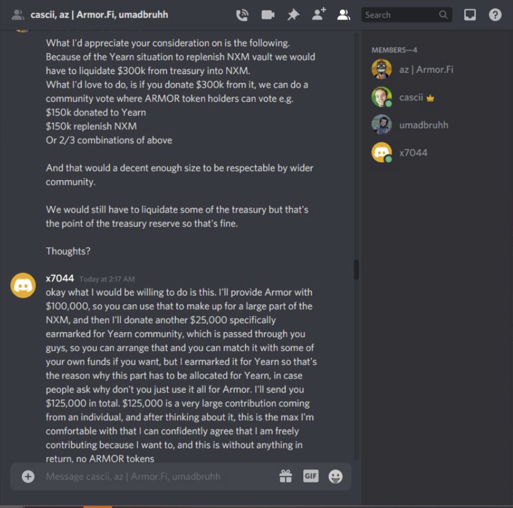This screenshot has height=508, width=513.
Task: Attach a file with the plus button
Action: pos(28,476)
